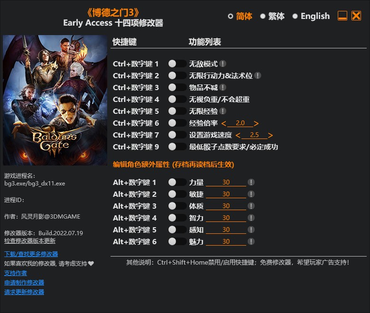This screenshot has height=313, width=370.
Task: Click the Build.2022.07.19 version text
Action: click(x=61, y=233)
